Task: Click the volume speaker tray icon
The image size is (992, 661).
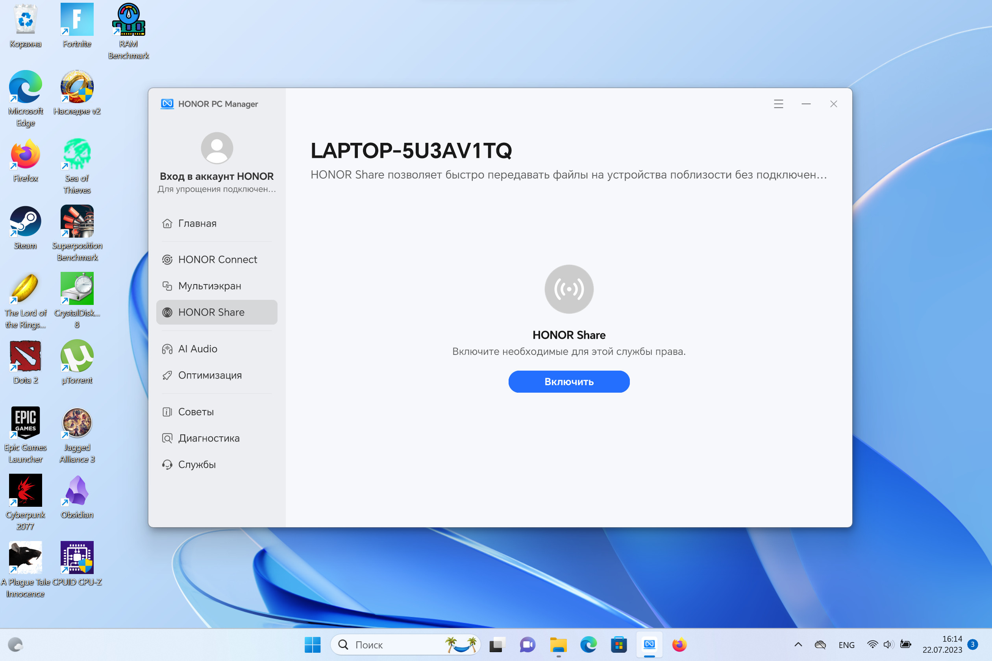Action: click(x=889, y=644)
